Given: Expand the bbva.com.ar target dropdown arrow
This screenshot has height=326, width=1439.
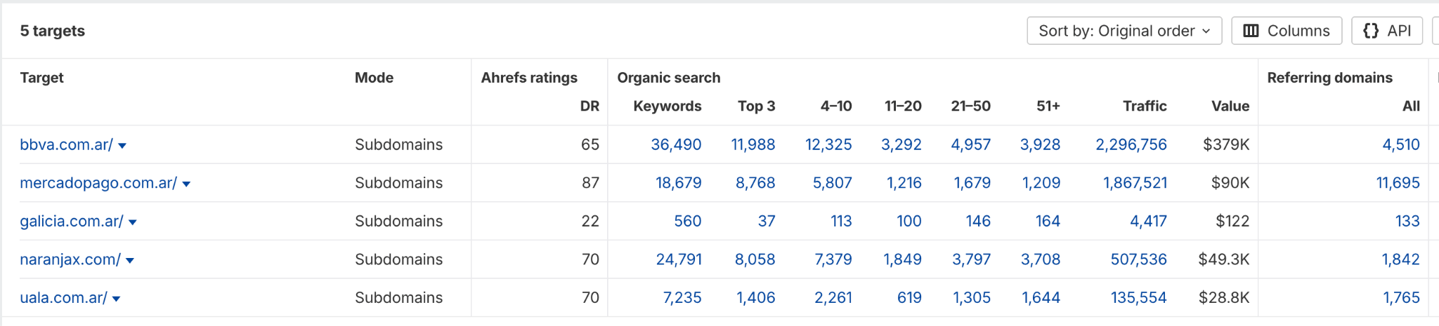Looking at the screenshot, I should pyautogui.click(x=122, y=146).
